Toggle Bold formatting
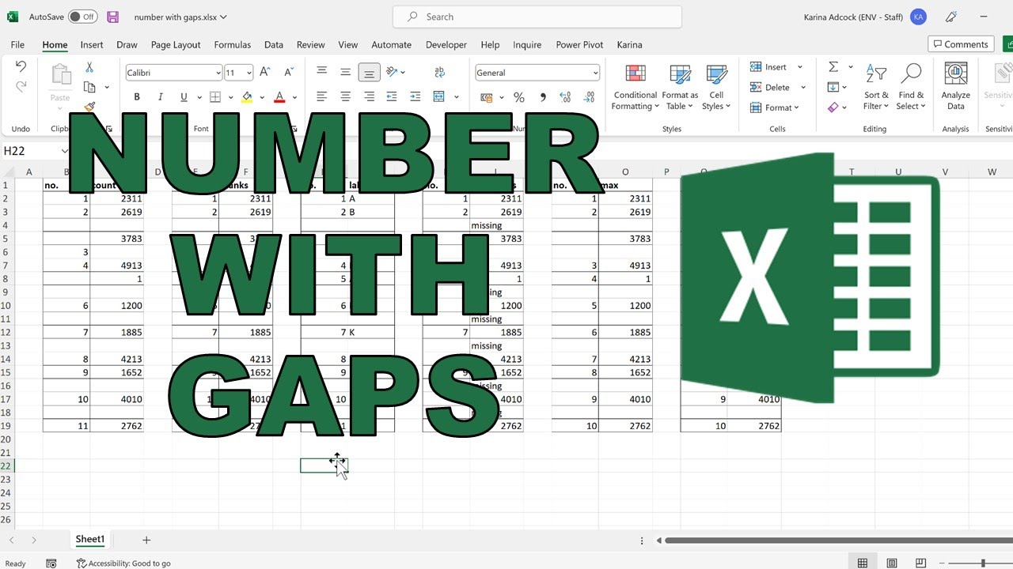 (137, 97)
